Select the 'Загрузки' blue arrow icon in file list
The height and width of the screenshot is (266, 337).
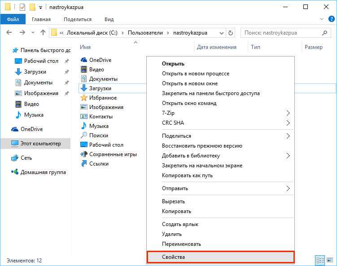click(83, 88)
